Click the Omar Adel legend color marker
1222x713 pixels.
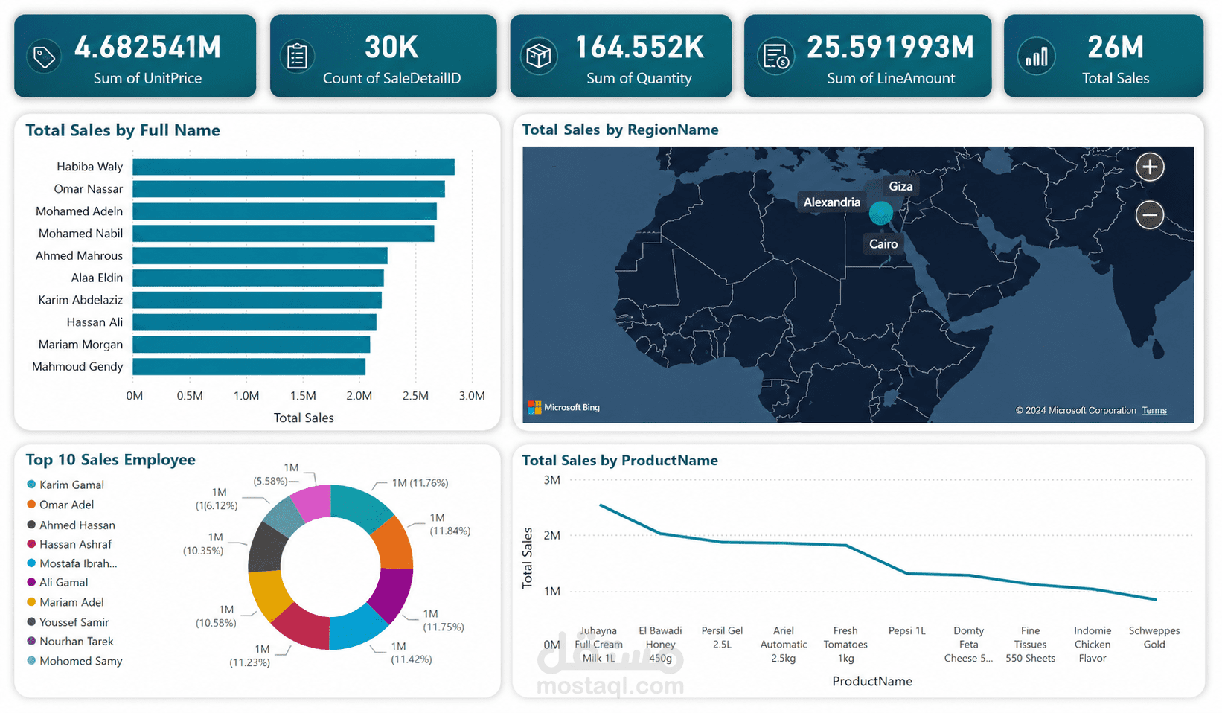coord(31,505)
